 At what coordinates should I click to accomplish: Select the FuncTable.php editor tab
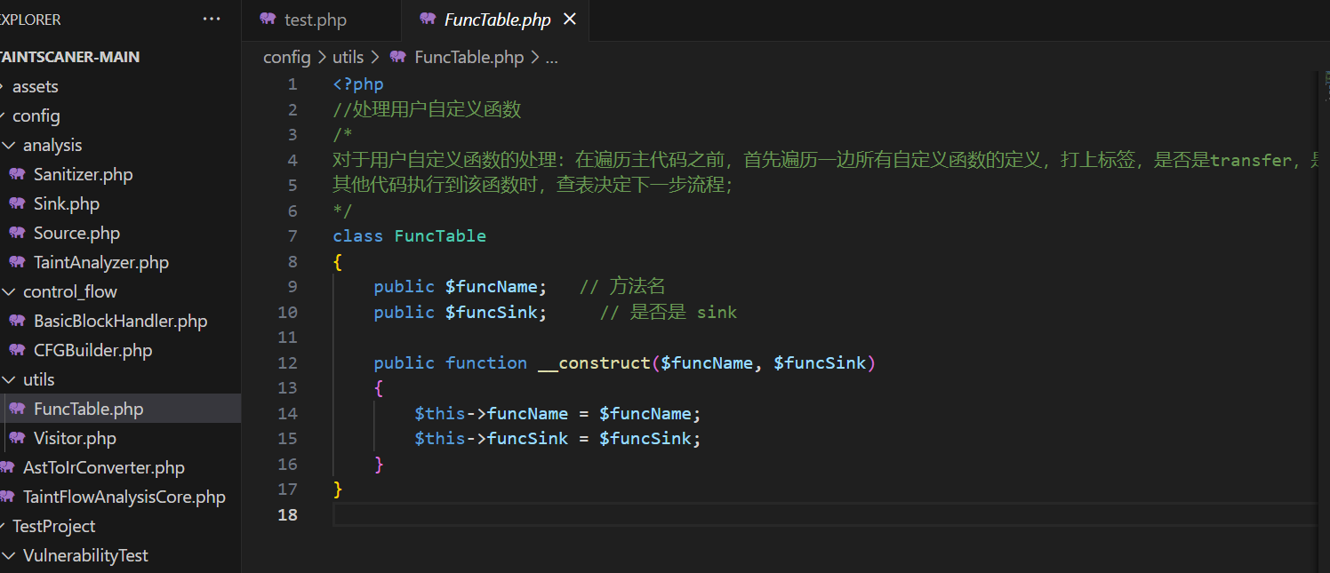click(x=497, y=20)
